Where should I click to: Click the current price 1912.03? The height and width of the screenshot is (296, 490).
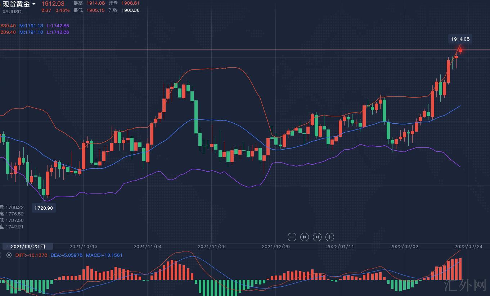[53, 4]
